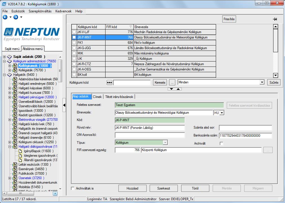
Task: Collapse the Kollégiumi adminisztráció node
Action: click(5, 61)
